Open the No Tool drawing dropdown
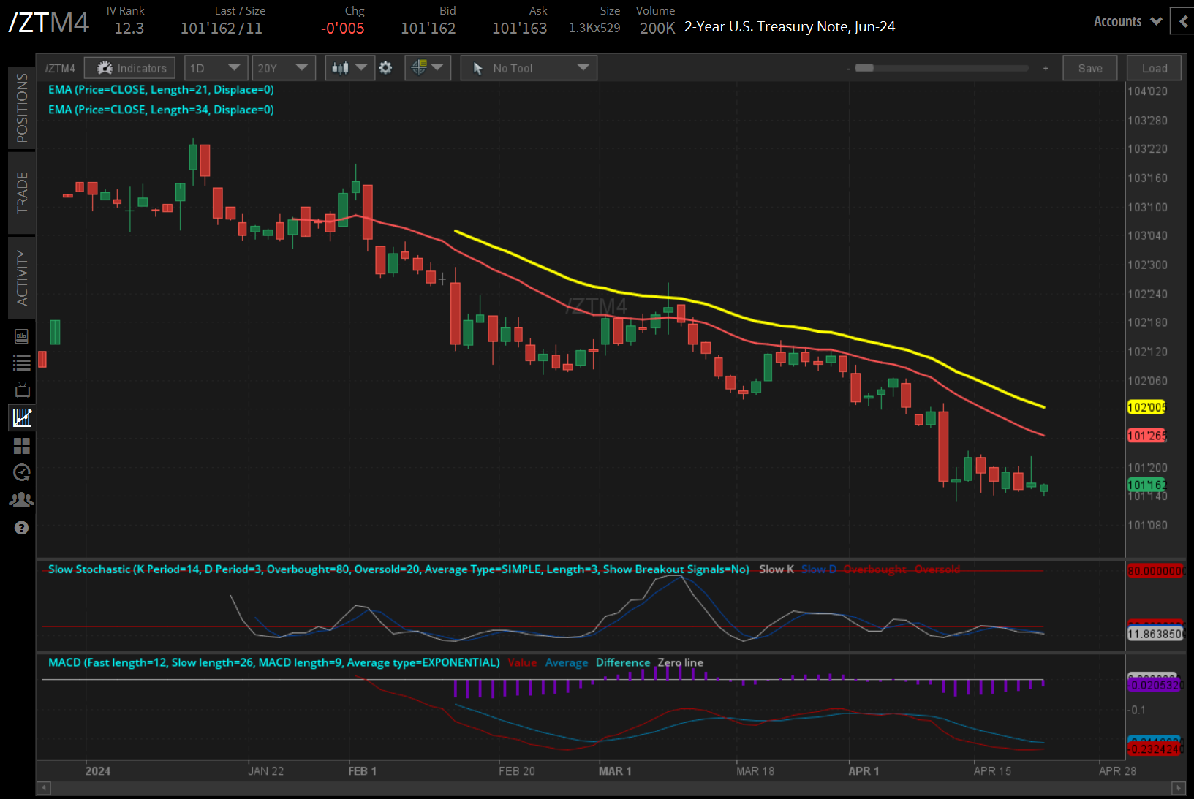Image resolution: width=1194 pixels, height=799 pixels. click(x=529, y=68)
